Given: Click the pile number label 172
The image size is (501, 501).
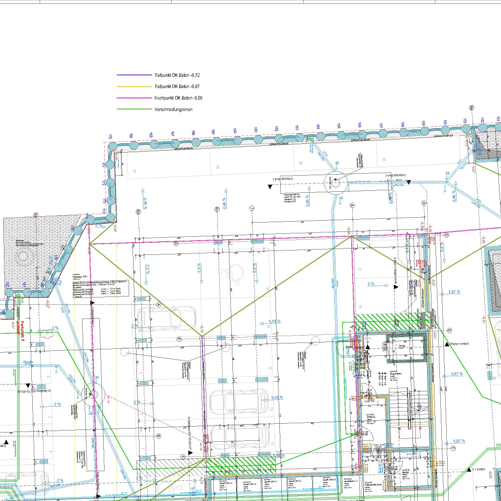Looking at the screenshot, I should (104, 183).
